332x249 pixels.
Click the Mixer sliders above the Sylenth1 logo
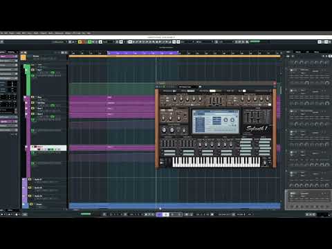[x=255, y=116]
